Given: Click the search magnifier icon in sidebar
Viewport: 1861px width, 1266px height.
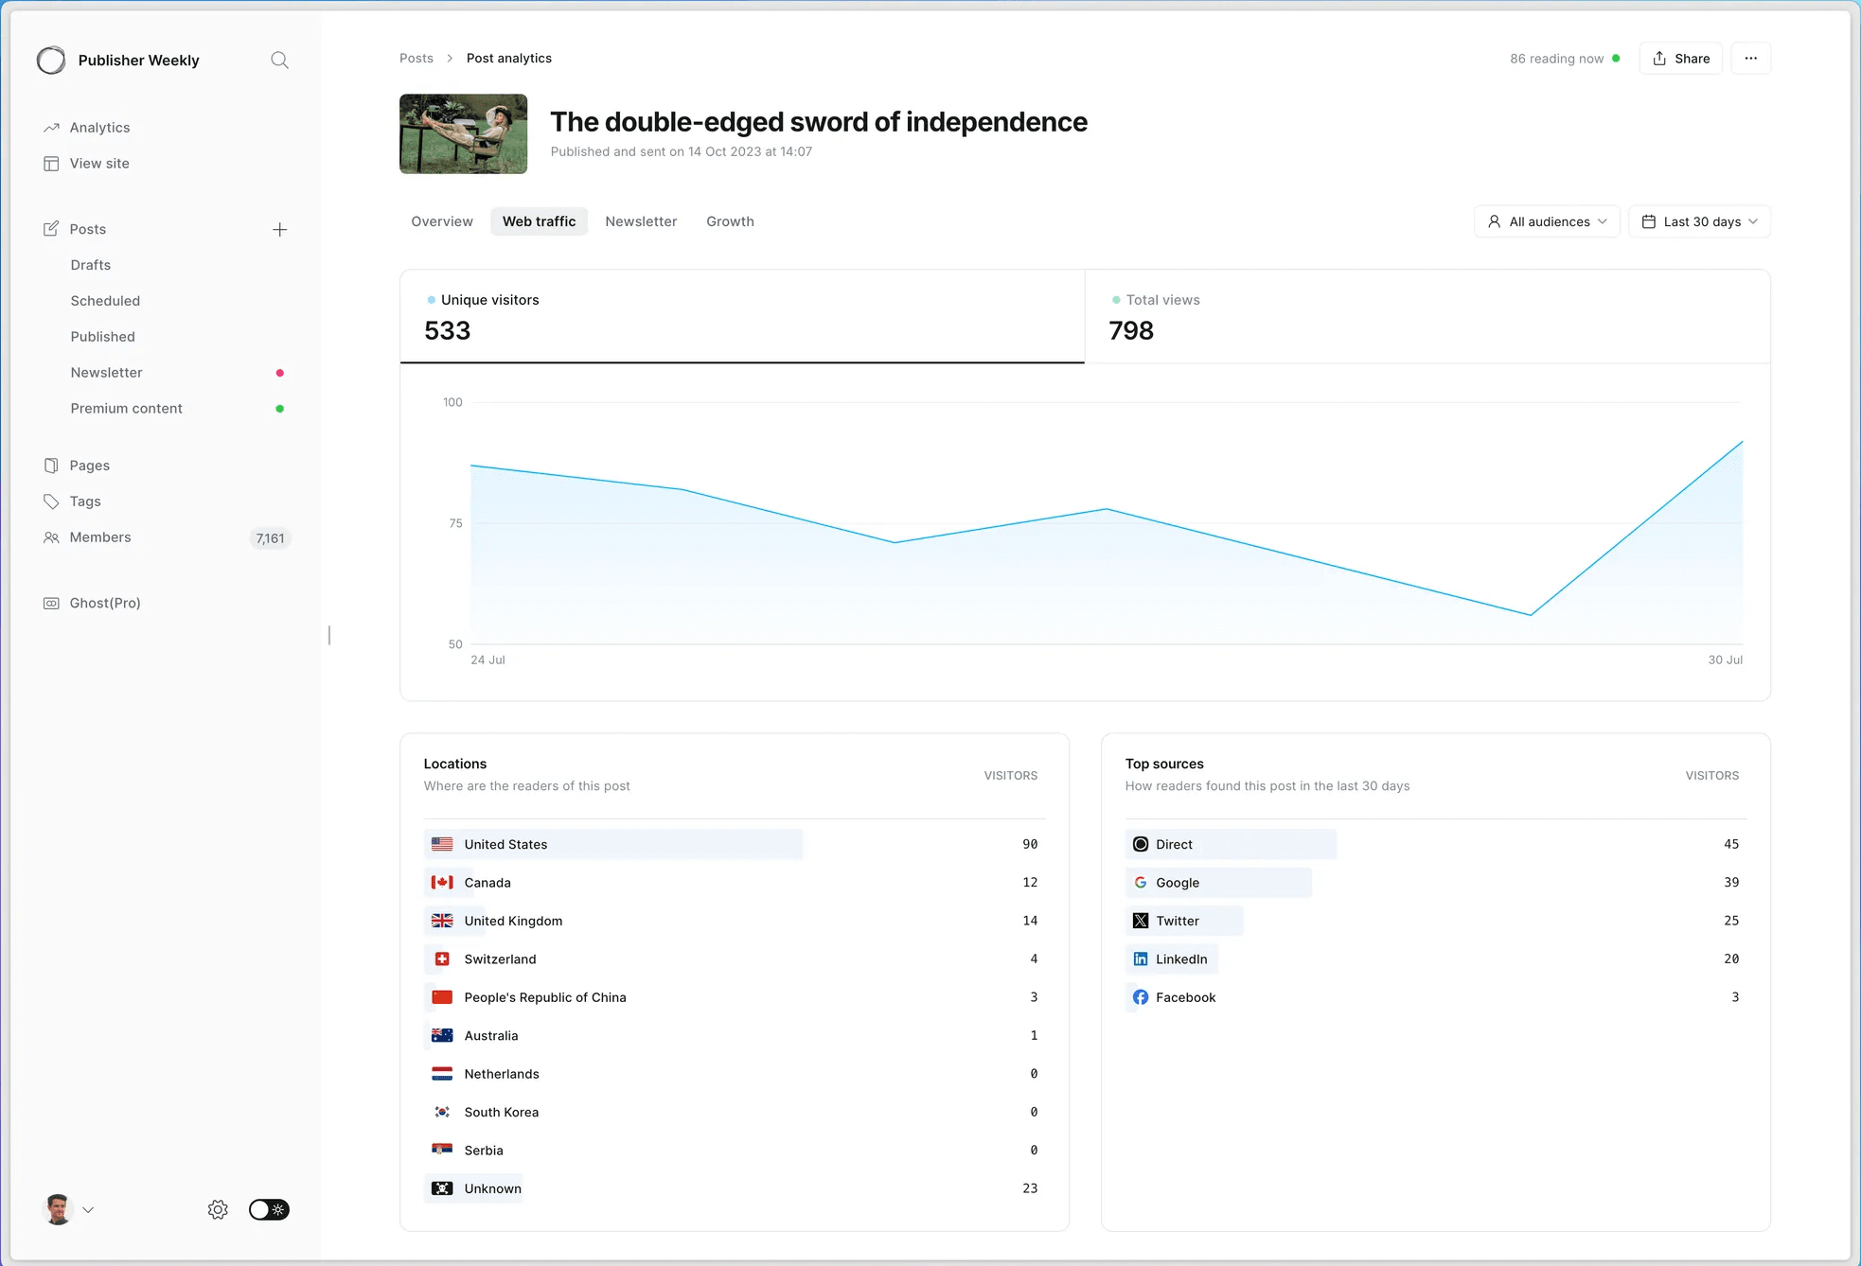Looking at the screenshot, I should pyautogui.click(x=279, y=61).
